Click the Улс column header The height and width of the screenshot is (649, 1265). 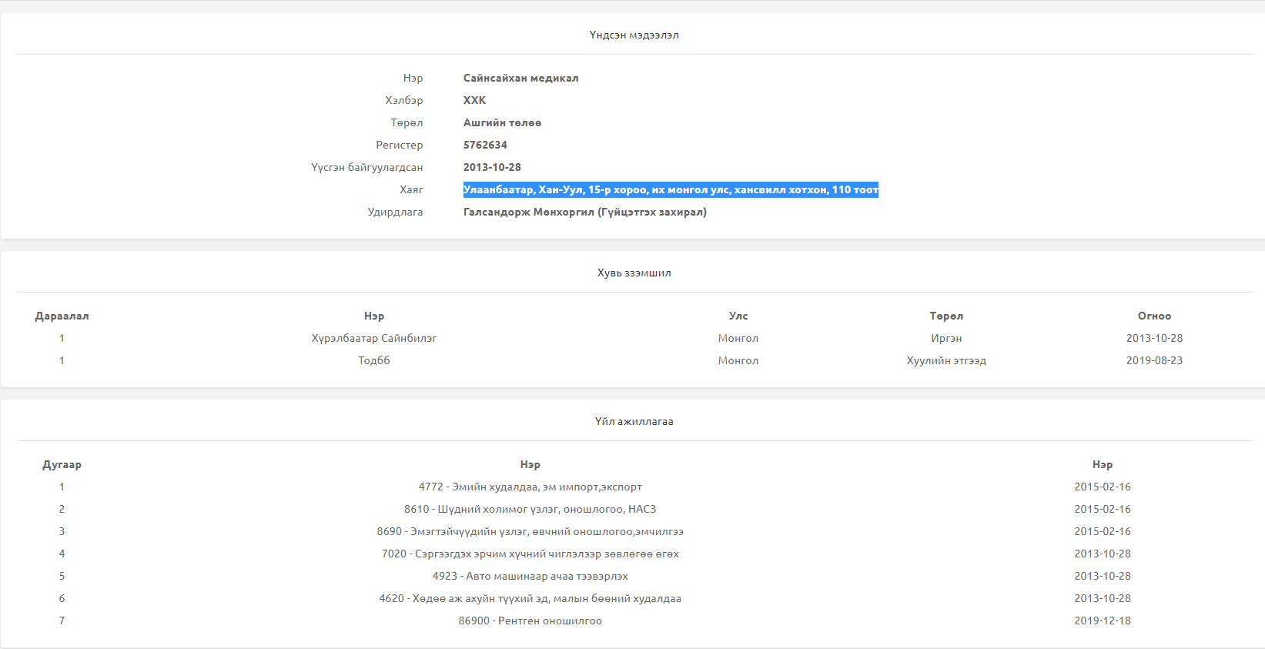pos(738,316)
